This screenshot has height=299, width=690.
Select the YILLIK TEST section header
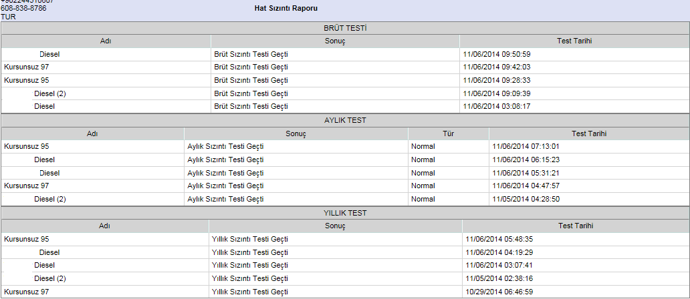coord(345,213)
